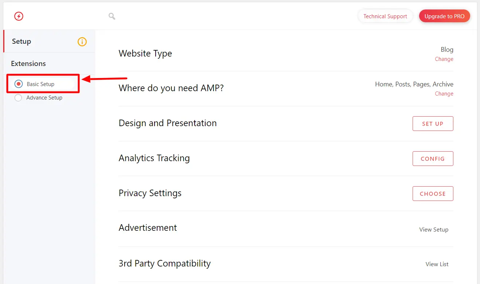Click the Technical Support button
The width and height of the screenshot is (480, 284).
(x=385, y=16)
